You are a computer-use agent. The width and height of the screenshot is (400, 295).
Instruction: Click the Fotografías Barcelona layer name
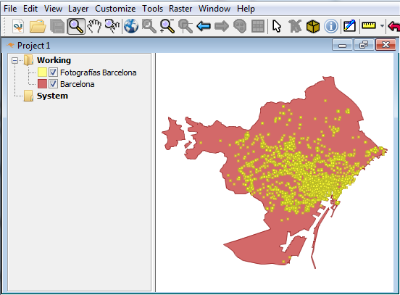[99, 72]
